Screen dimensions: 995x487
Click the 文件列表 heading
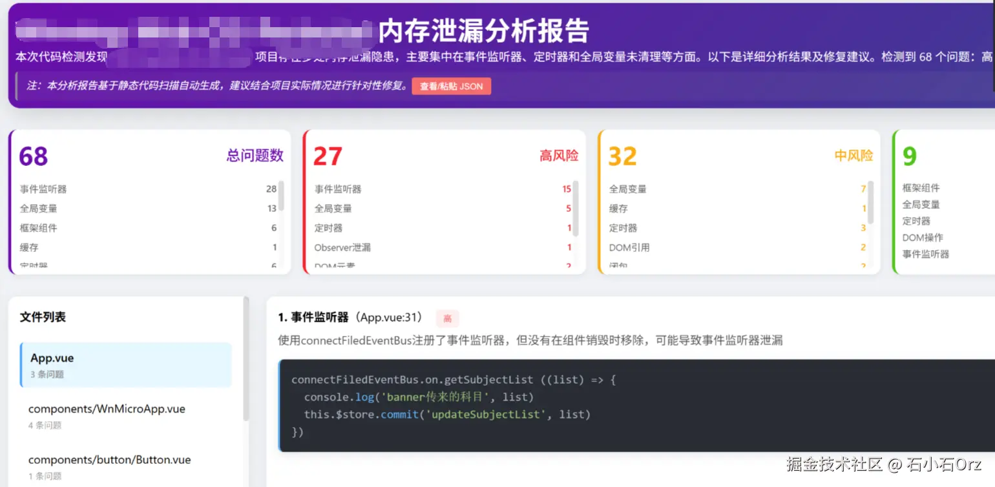[x=43, y=317]
